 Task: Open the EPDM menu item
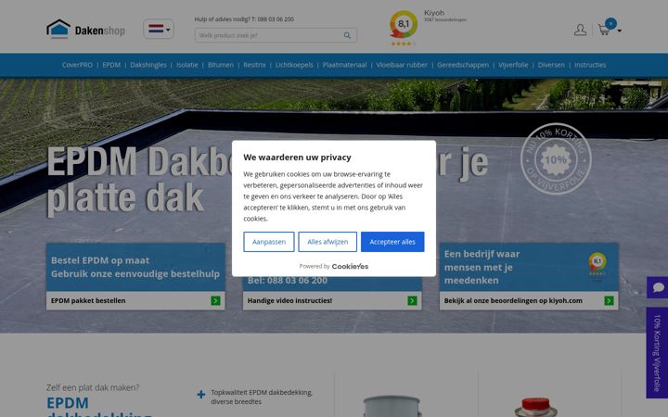click(x=111, y=65)
